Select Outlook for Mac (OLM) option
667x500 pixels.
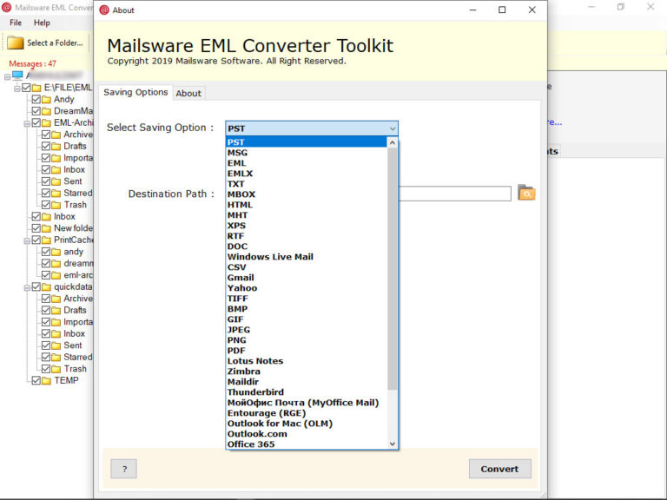click(307, 424)
